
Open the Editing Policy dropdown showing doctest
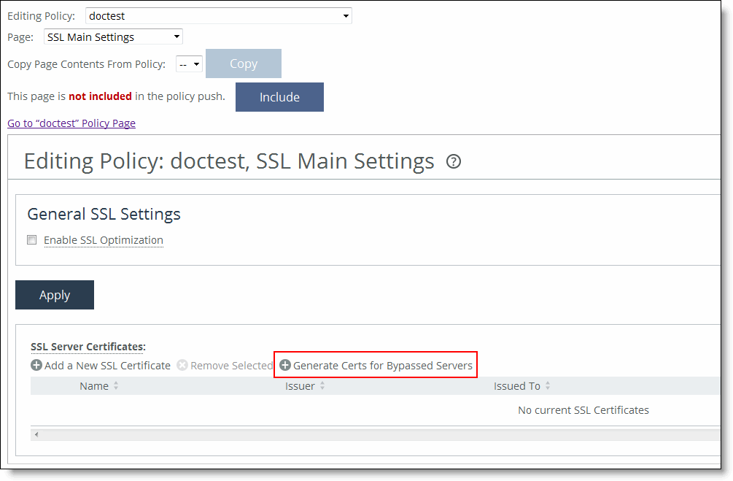218,16
